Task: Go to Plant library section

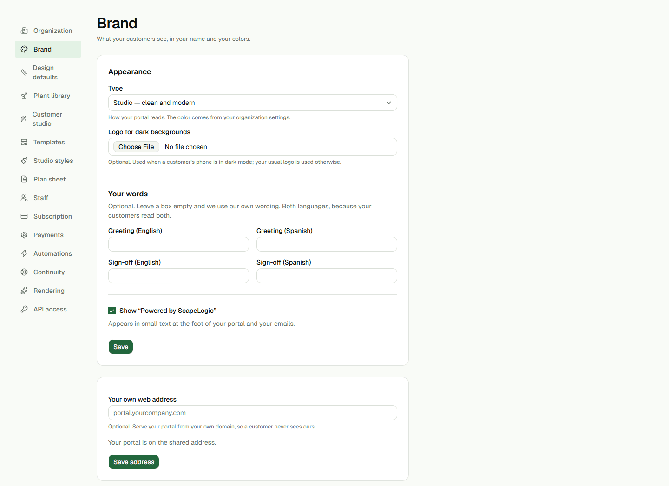Action: [x=48, y=96]
